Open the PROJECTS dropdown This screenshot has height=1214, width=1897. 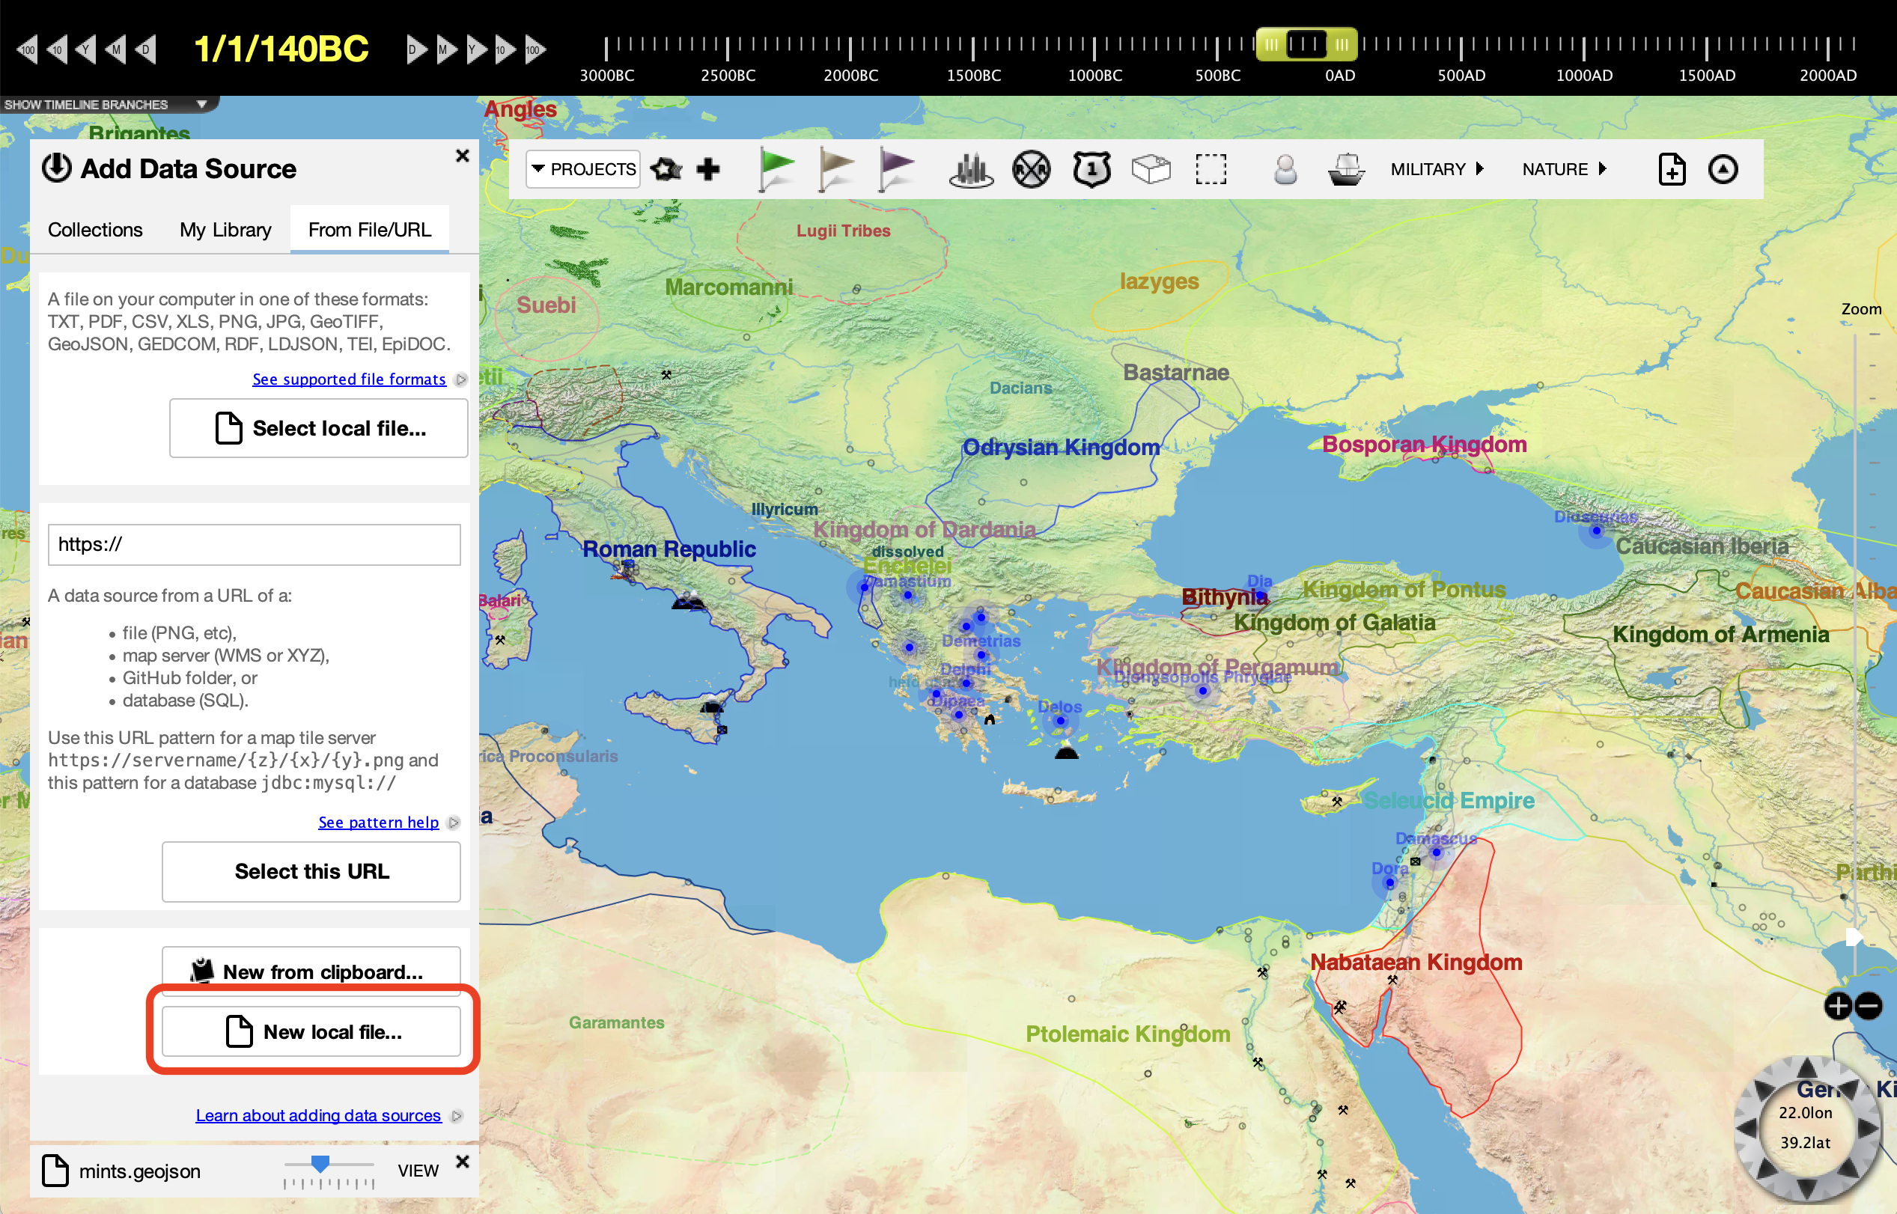pos(583,168)
